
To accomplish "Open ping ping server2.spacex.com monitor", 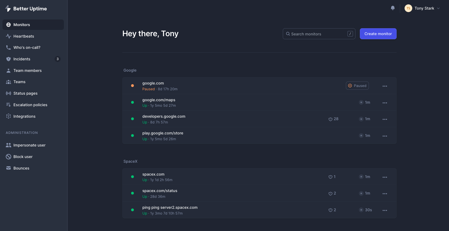I will pos(170,207).
